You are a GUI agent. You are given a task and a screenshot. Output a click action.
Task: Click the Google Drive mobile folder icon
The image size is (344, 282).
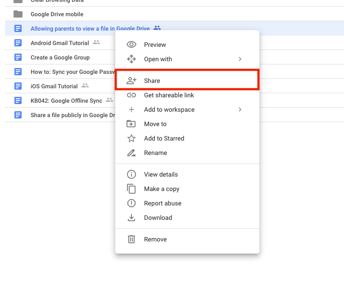[18, 14]
